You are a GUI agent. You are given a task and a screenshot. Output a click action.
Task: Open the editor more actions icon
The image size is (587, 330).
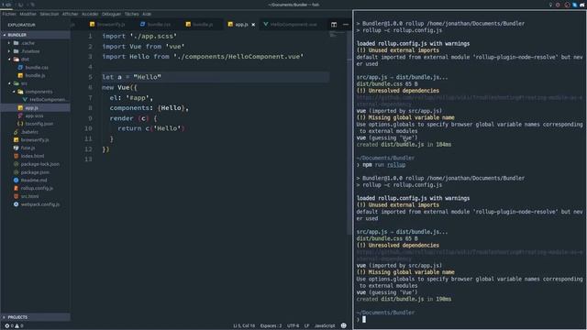[x=346, y=25]
